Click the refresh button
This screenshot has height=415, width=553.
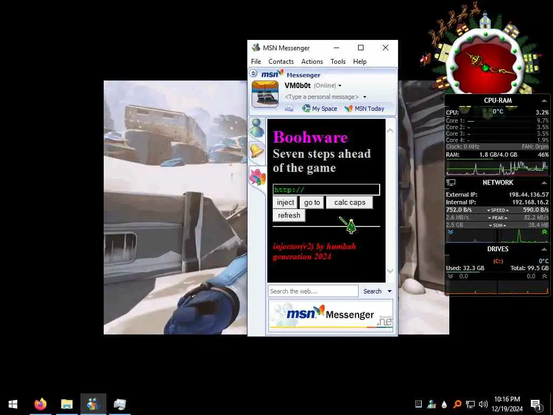coord(289,216)
